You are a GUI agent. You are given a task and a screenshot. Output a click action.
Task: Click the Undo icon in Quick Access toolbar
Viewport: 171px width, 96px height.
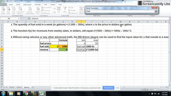pyautogui.click(x=7, y=1)
